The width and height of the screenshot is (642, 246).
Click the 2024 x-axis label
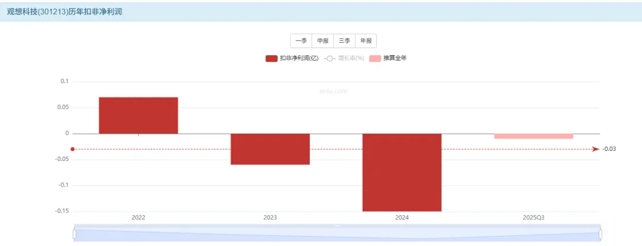[402, 217]
